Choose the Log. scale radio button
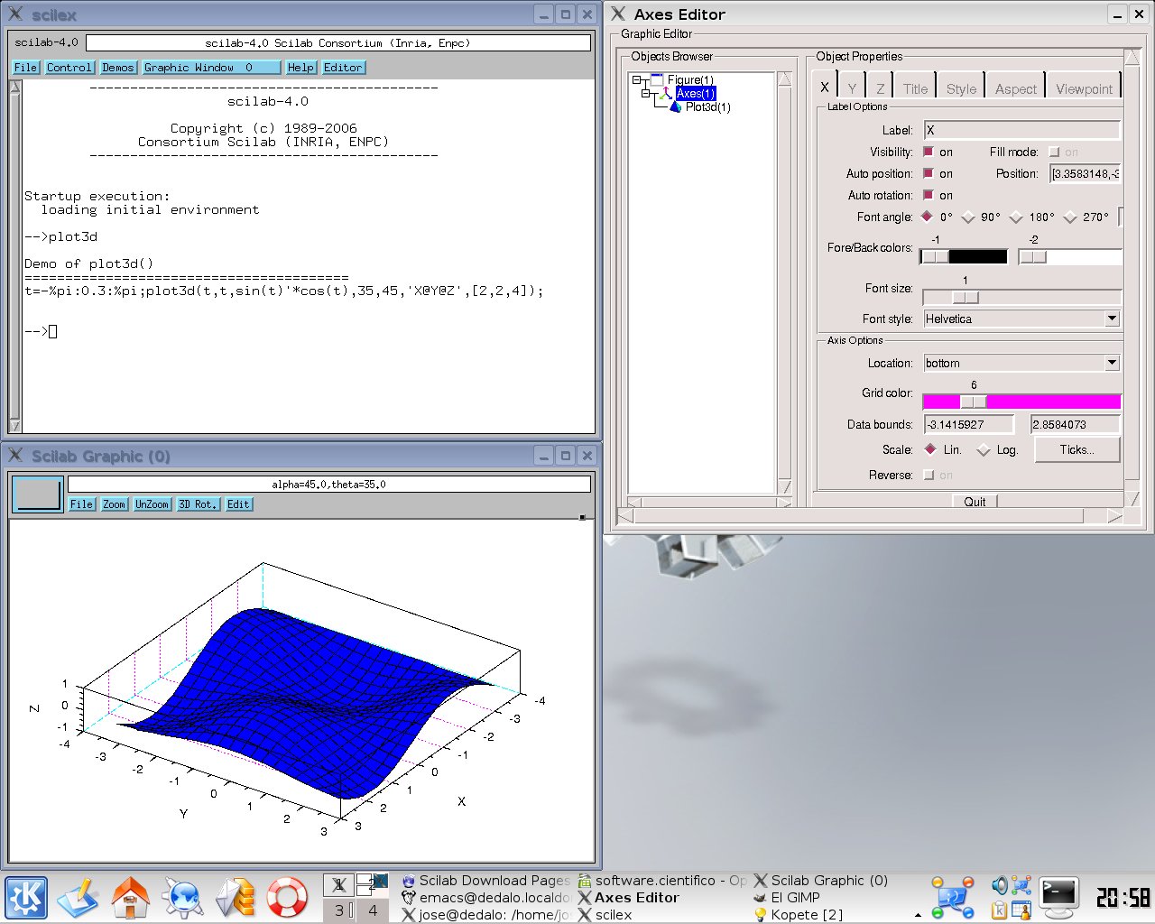 pyautogui.click(x=983, y=450)
